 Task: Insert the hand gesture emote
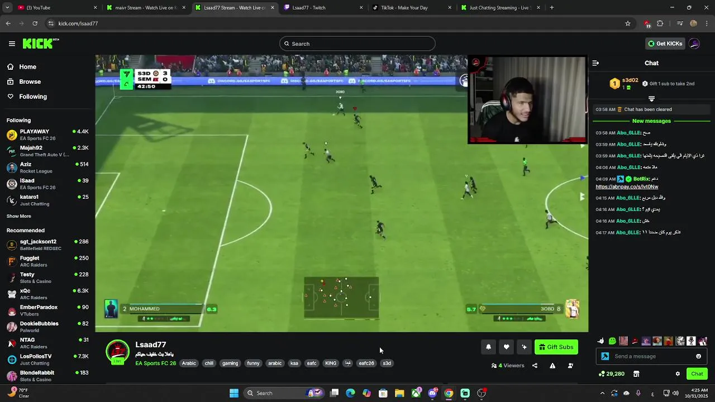point(600,341)
